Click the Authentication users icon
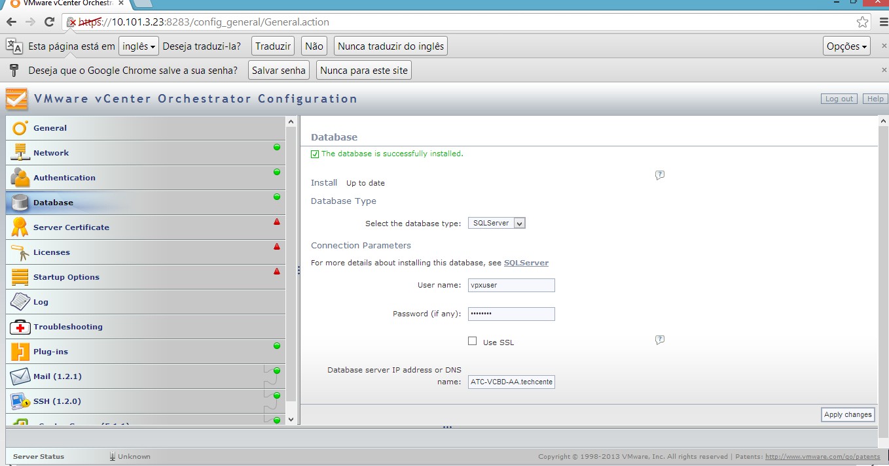Viewport: 889px width, 466px height. (x=20, y=177)
